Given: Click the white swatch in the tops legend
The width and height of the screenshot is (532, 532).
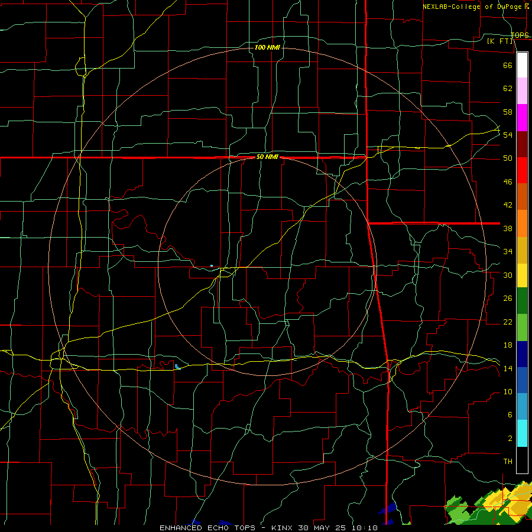Looking at the screenshot, I should [522, 65].
